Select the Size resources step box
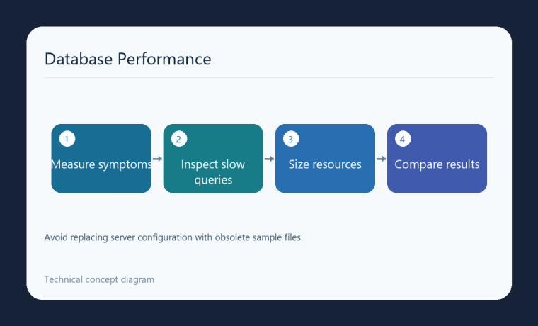Image resolution: width=538 pixels, height=326 pixels. [x=325, y=159]
